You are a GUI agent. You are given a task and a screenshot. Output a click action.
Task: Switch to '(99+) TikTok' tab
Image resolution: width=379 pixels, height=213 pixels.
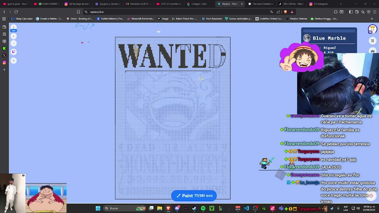tap(291, 4)
